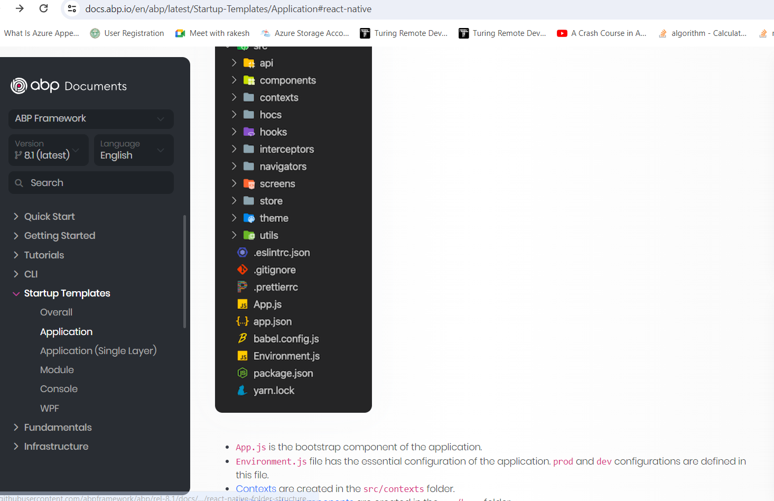The image size is (774, 501).
Task: Open the Version dropdown showing 8.1 (latest)
Action: pyautogui.click(x=48, y=150)
